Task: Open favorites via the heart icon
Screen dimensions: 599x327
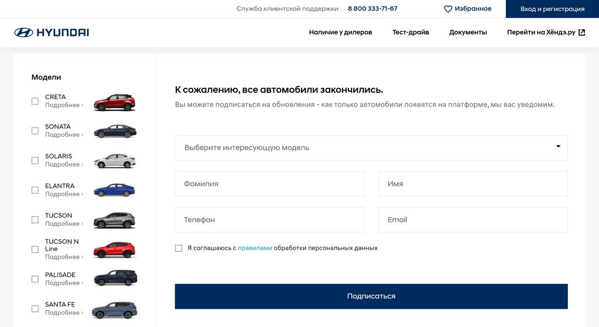Action: coord(448,9)
